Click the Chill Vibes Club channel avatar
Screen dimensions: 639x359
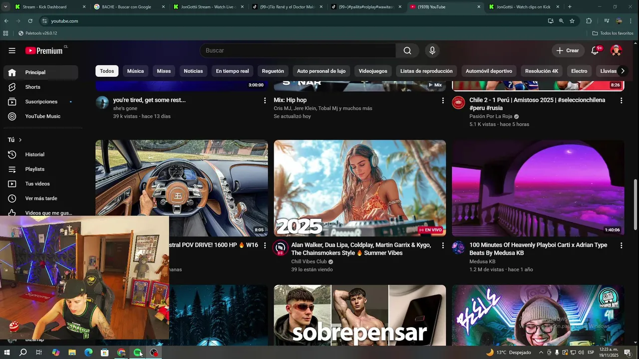pos(280,248)
